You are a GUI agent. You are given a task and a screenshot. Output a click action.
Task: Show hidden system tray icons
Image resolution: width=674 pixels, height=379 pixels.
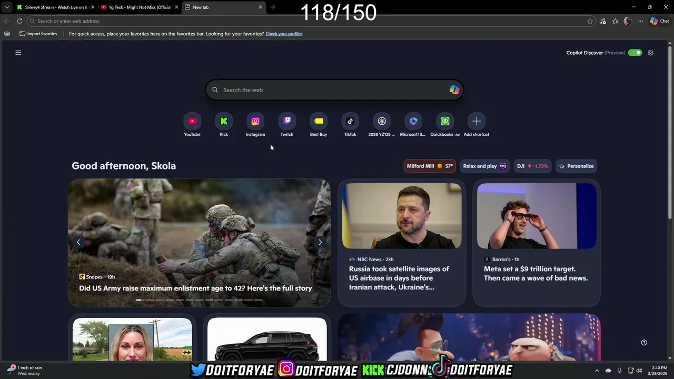point(597,371)
